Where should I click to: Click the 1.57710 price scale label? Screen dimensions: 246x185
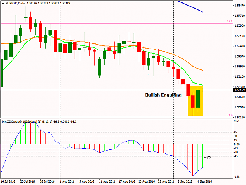240,15
